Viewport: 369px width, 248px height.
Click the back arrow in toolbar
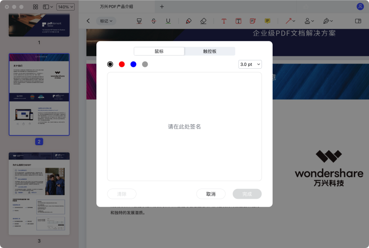point(89,21)
